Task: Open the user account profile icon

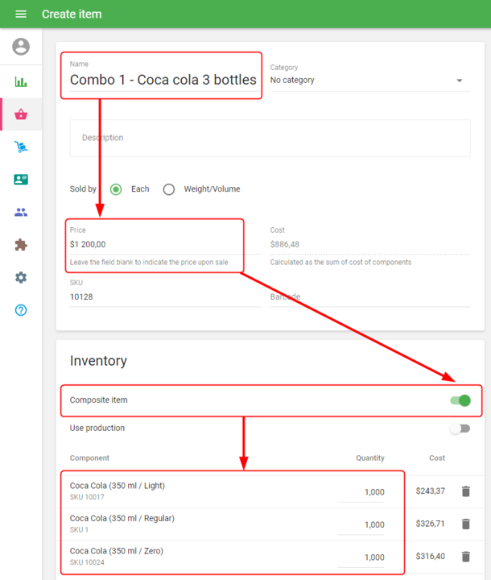Action: (21, 47)
